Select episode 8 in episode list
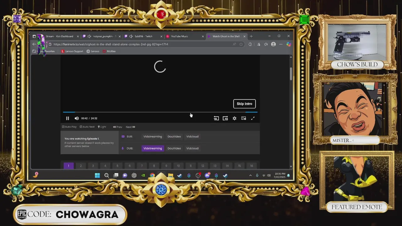This screenshot has height=226, width=402. pyautogui.click(x=154, y=166)
